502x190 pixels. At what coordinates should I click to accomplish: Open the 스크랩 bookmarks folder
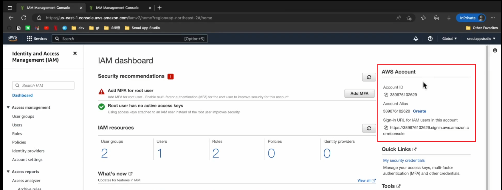[112, 28]
